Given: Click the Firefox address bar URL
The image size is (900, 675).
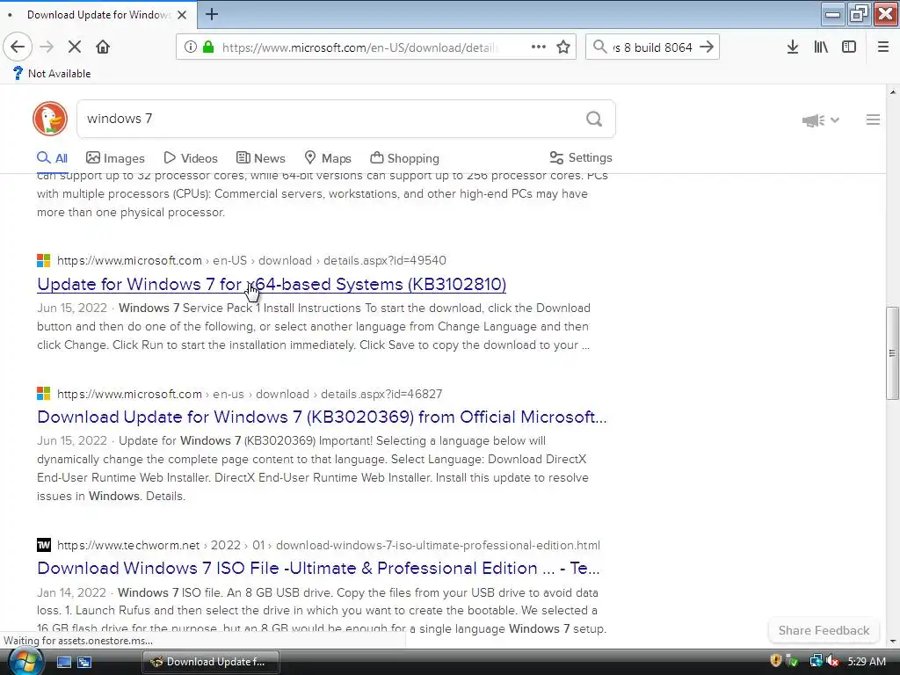Looking at the screenshot, I should point(359,47).
